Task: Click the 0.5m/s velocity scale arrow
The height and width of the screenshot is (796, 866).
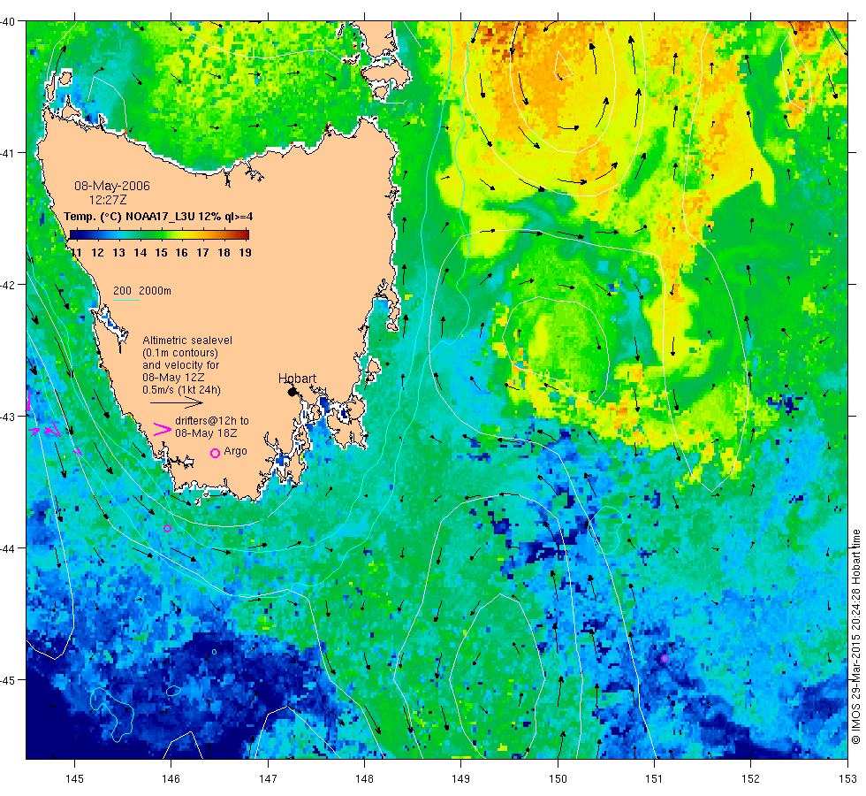Action: point(177,403)
